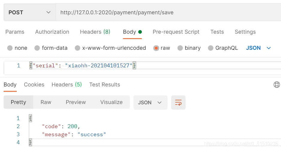Image resolution: width=281 pixels, height=149 pixels.
Task: Go to the Tests tab
Action: click(x=217, y=32)
